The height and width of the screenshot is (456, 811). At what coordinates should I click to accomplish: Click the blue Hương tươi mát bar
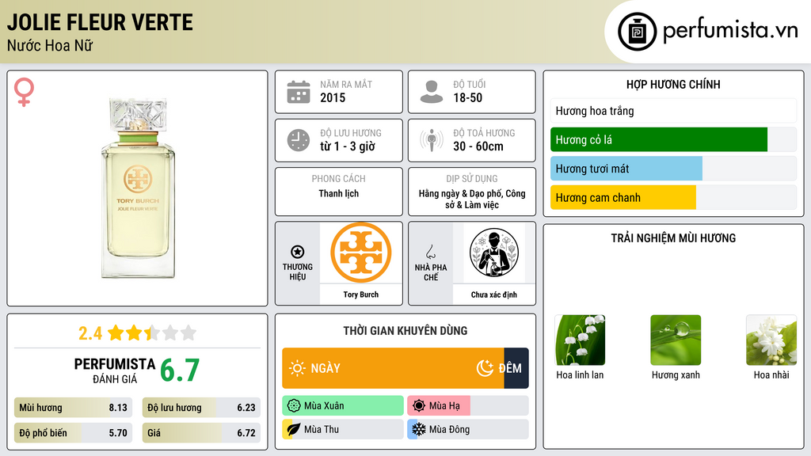(x=626, y=169)
